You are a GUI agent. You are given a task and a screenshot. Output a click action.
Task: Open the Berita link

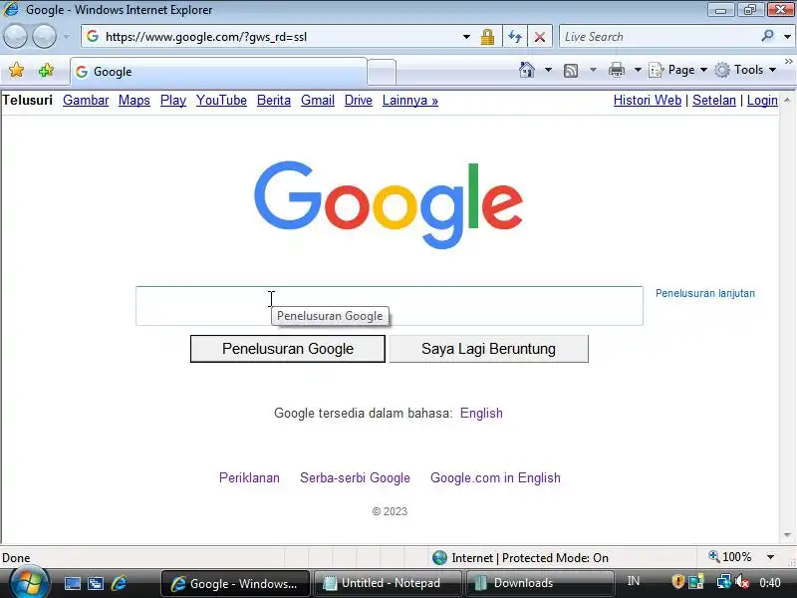tap(274, 101)
